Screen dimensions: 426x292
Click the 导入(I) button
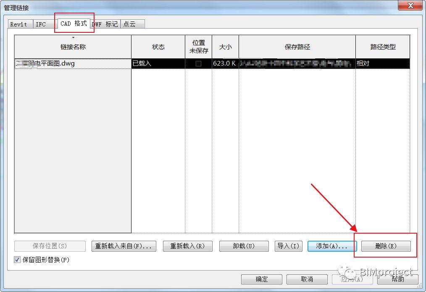click(x=288, y=246)
